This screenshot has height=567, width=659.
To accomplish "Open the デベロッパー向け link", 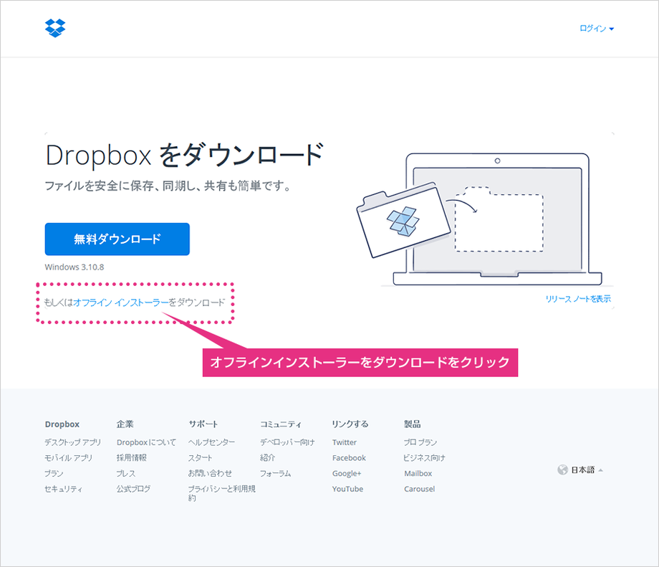I will coord(287,442).
